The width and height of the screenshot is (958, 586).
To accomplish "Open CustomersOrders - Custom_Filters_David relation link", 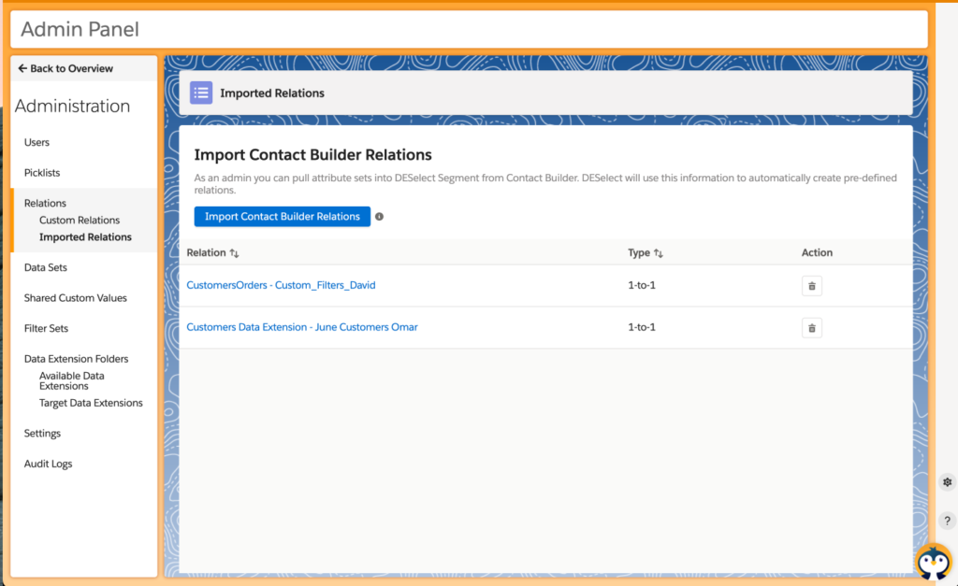I will (281, 285).
